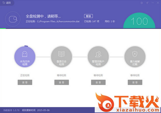Image resolution: width=161 pixels, height=113 pixels.
Task: Click 查看 under 管理员账户检测
Action: click(98, 82)
